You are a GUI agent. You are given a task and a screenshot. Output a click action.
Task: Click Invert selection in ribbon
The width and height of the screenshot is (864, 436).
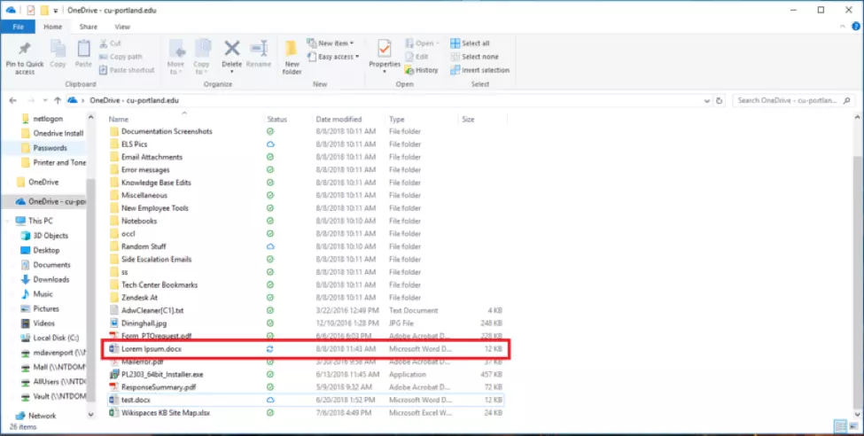480,70
